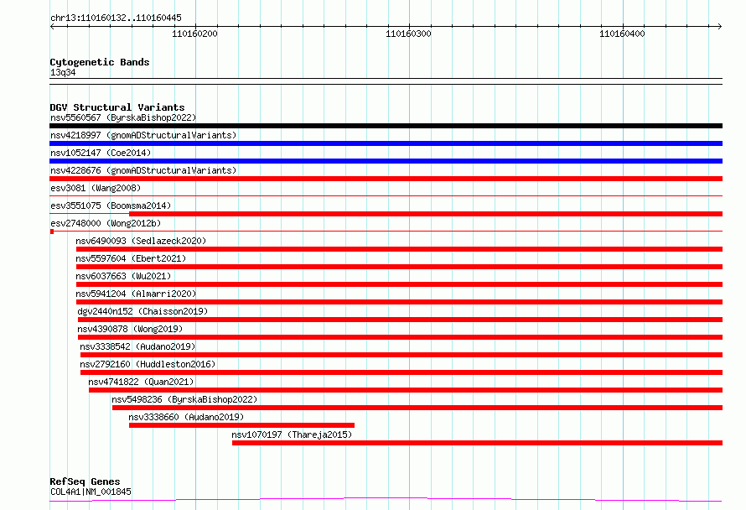
Task: Click the esv2748000 (Wong2012b) variant label
Action: click(x=106, y=223)
